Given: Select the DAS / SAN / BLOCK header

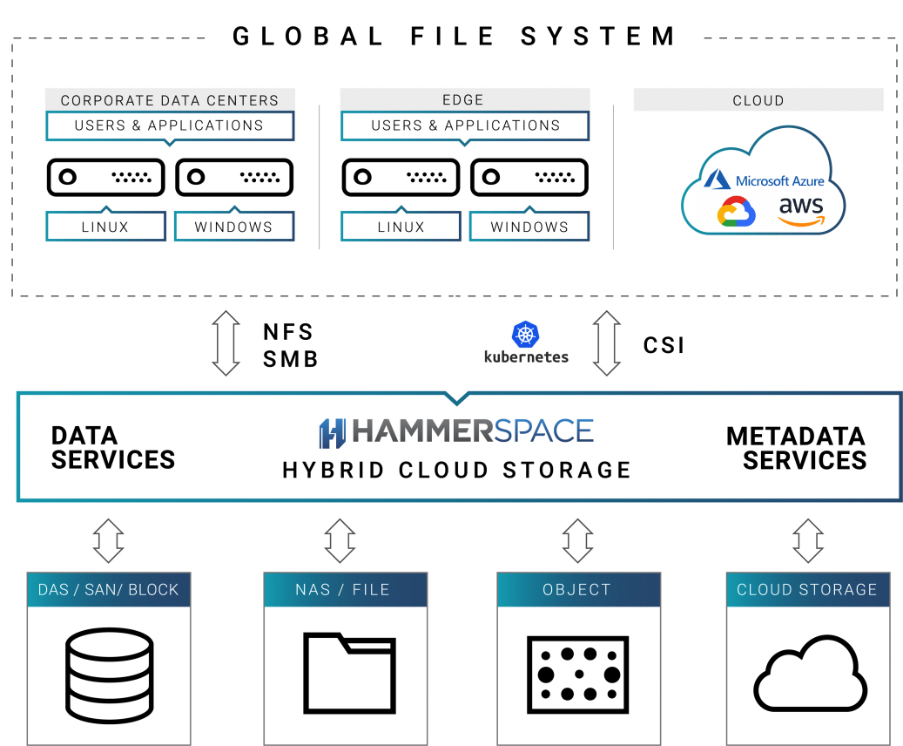Looking at the screenshot, I should pyautogui.click(x=109, y=589).
